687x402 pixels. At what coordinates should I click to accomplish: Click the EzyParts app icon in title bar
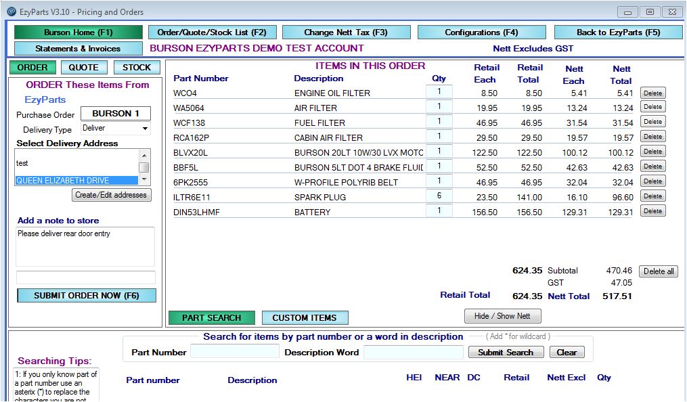(x=12, y=12)
